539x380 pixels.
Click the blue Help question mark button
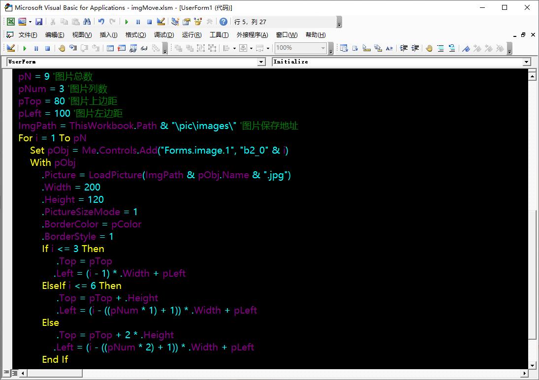[223, 22]
